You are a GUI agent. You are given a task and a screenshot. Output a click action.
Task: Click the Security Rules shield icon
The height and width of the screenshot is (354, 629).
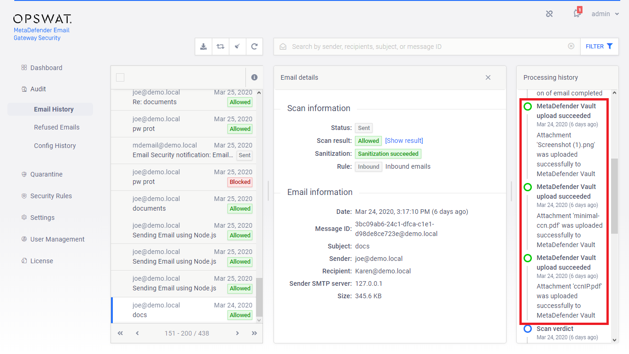pyautogui.click(x=24, y=196)
